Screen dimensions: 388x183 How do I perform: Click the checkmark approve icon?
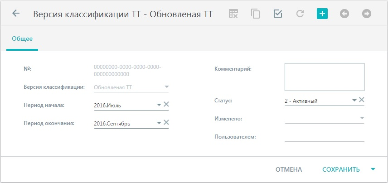[x=278, y=14]
